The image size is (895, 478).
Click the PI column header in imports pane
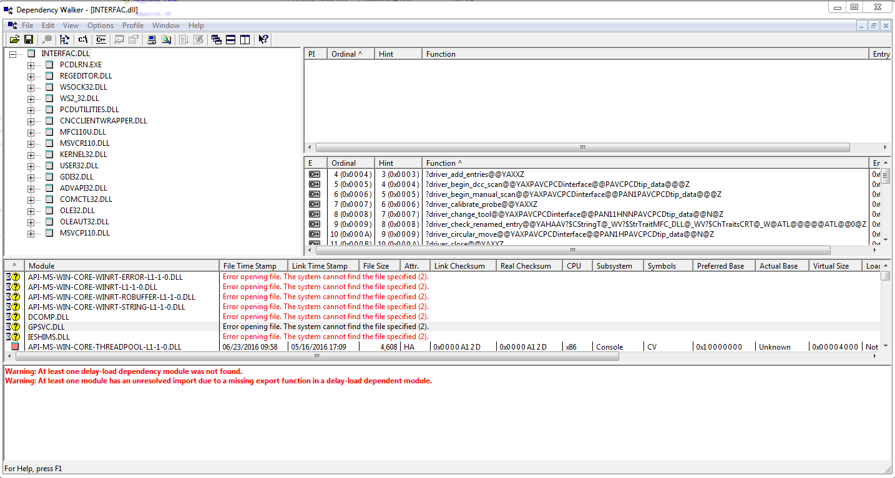pos(316,54)
